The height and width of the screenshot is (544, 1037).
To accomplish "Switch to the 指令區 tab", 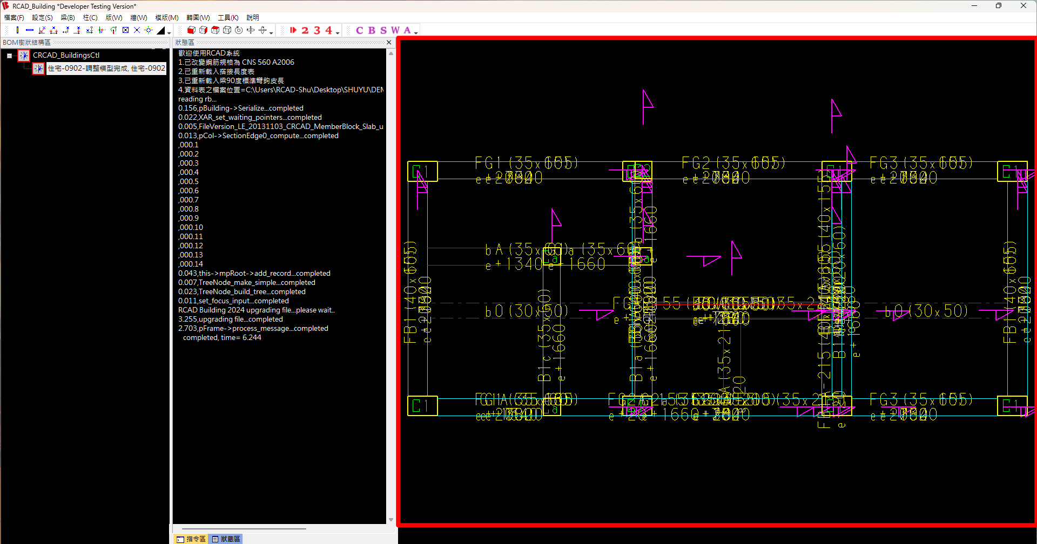I will pos(191,539).
